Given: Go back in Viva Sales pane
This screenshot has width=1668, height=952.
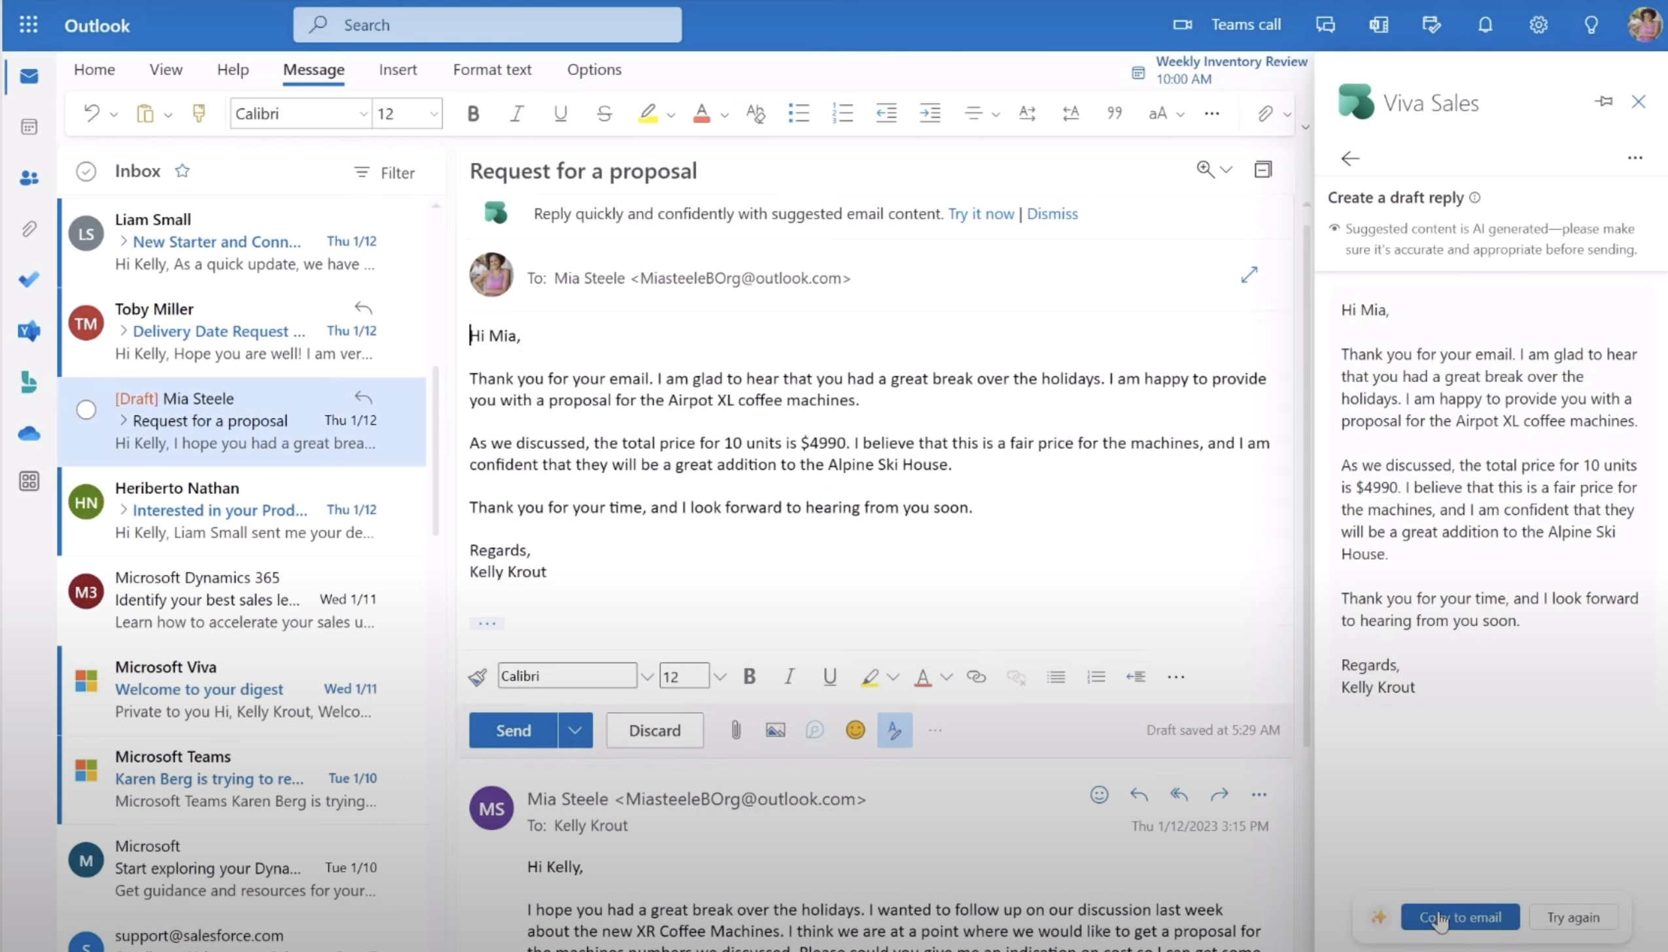Looking at the screenshot, I should [x=1350, y=158].
